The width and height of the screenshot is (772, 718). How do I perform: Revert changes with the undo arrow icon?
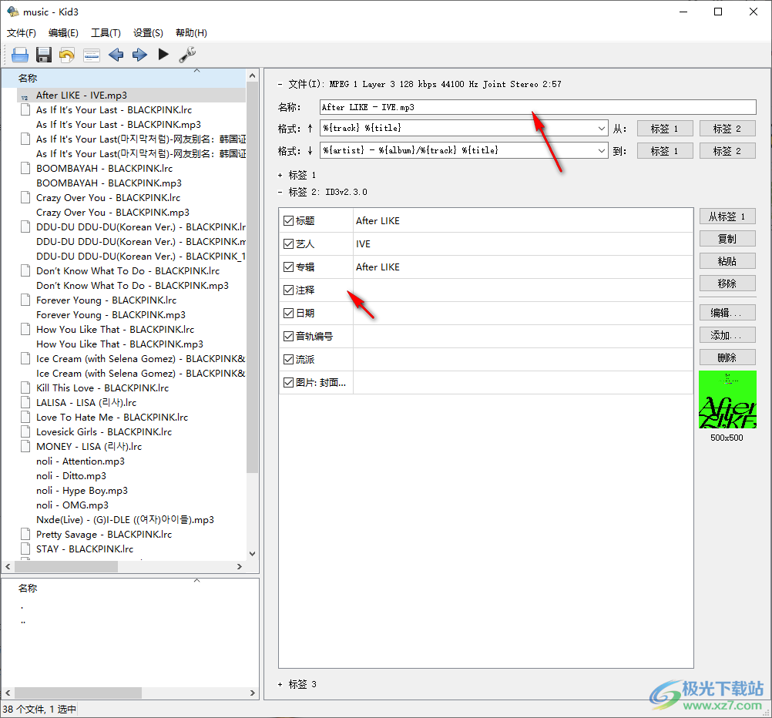[68, 55]
